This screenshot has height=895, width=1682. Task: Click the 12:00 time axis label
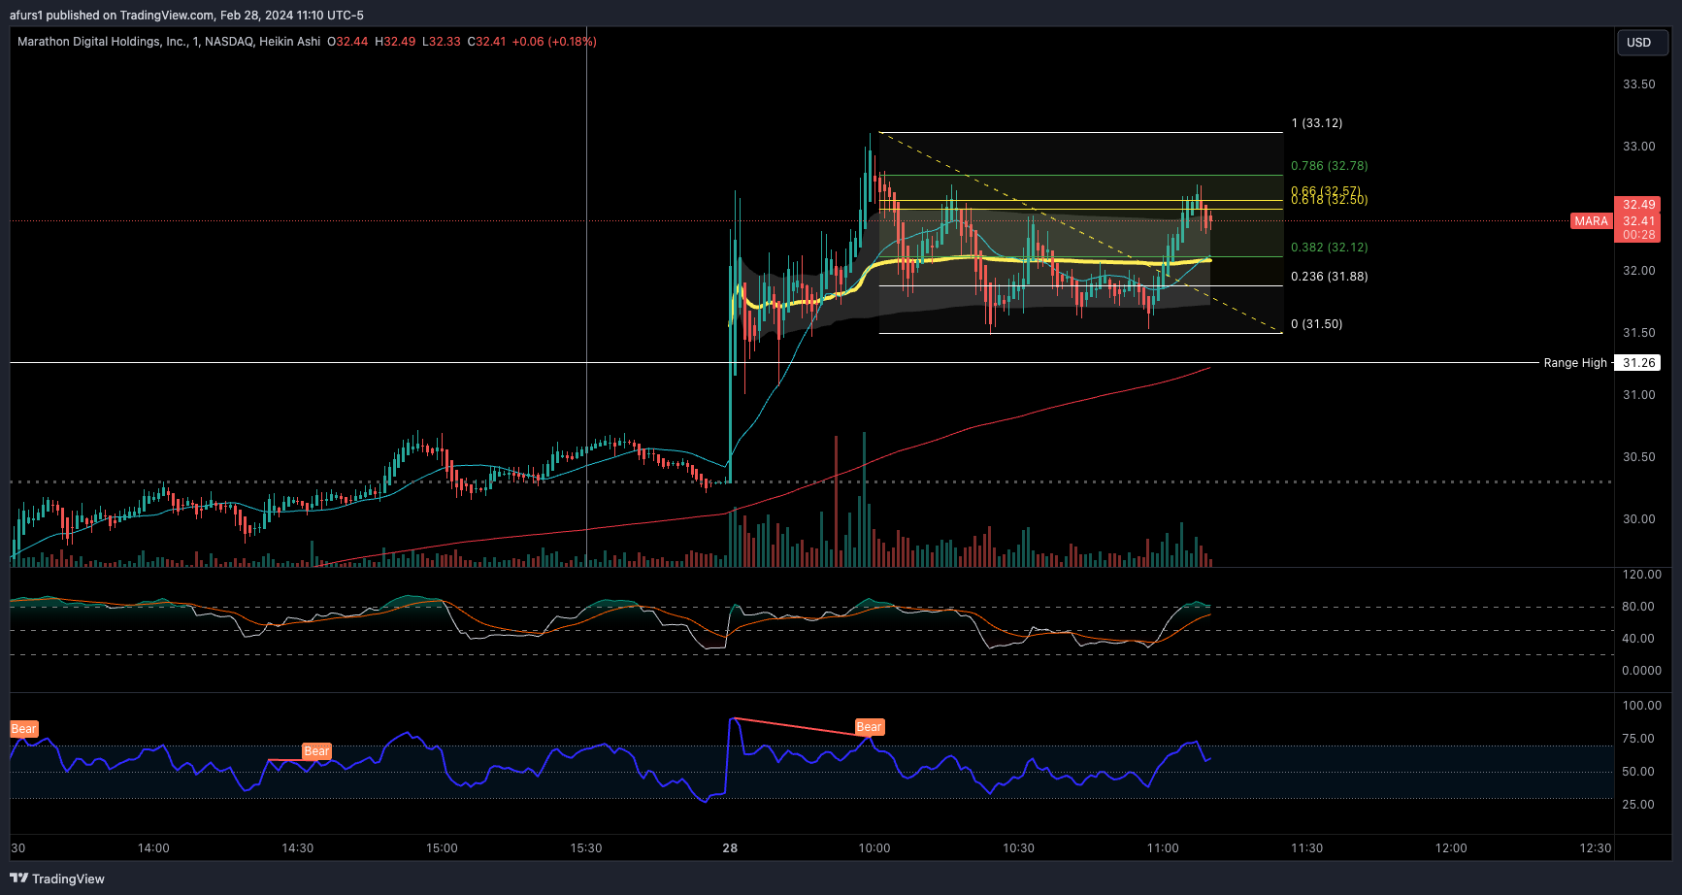[1451, 848]
